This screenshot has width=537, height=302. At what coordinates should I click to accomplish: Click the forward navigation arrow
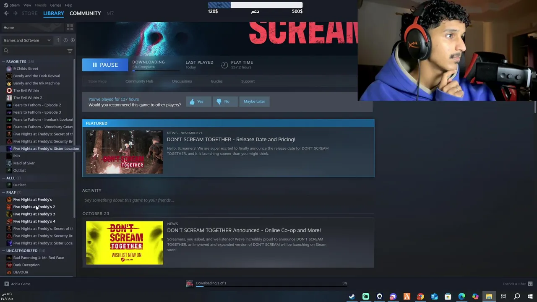[x=15, y=13]
